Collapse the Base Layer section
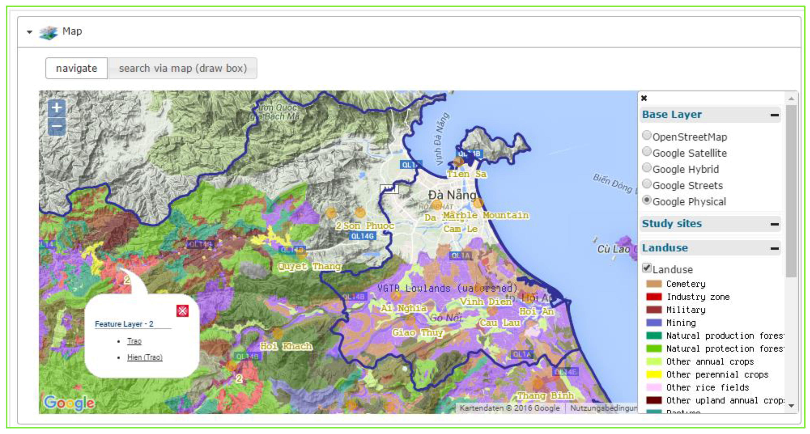Viewport: 810px width, 434px height. click(774, 115)
